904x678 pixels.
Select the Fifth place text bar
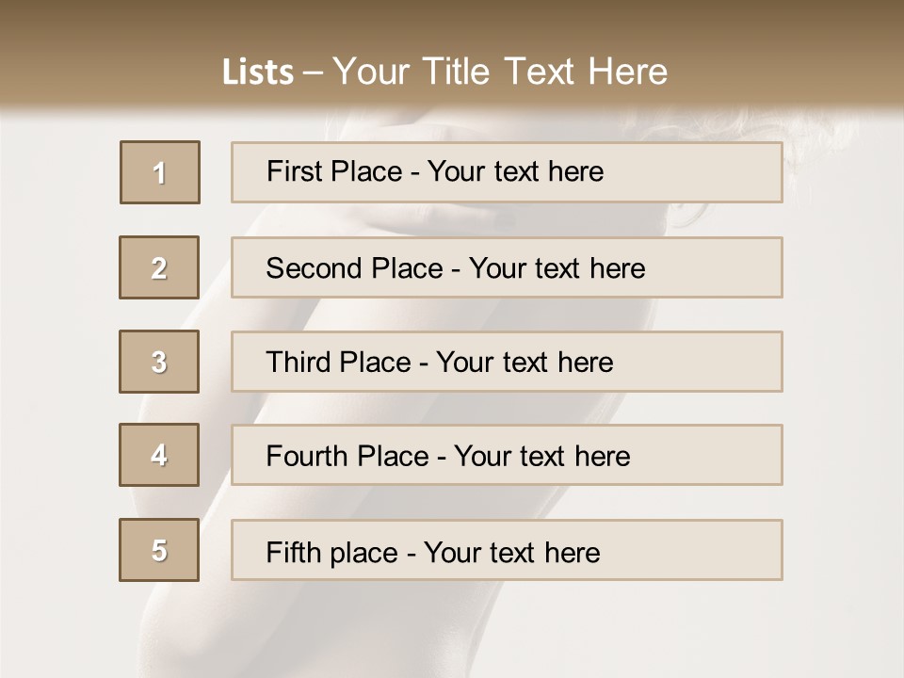pos(507,550)
